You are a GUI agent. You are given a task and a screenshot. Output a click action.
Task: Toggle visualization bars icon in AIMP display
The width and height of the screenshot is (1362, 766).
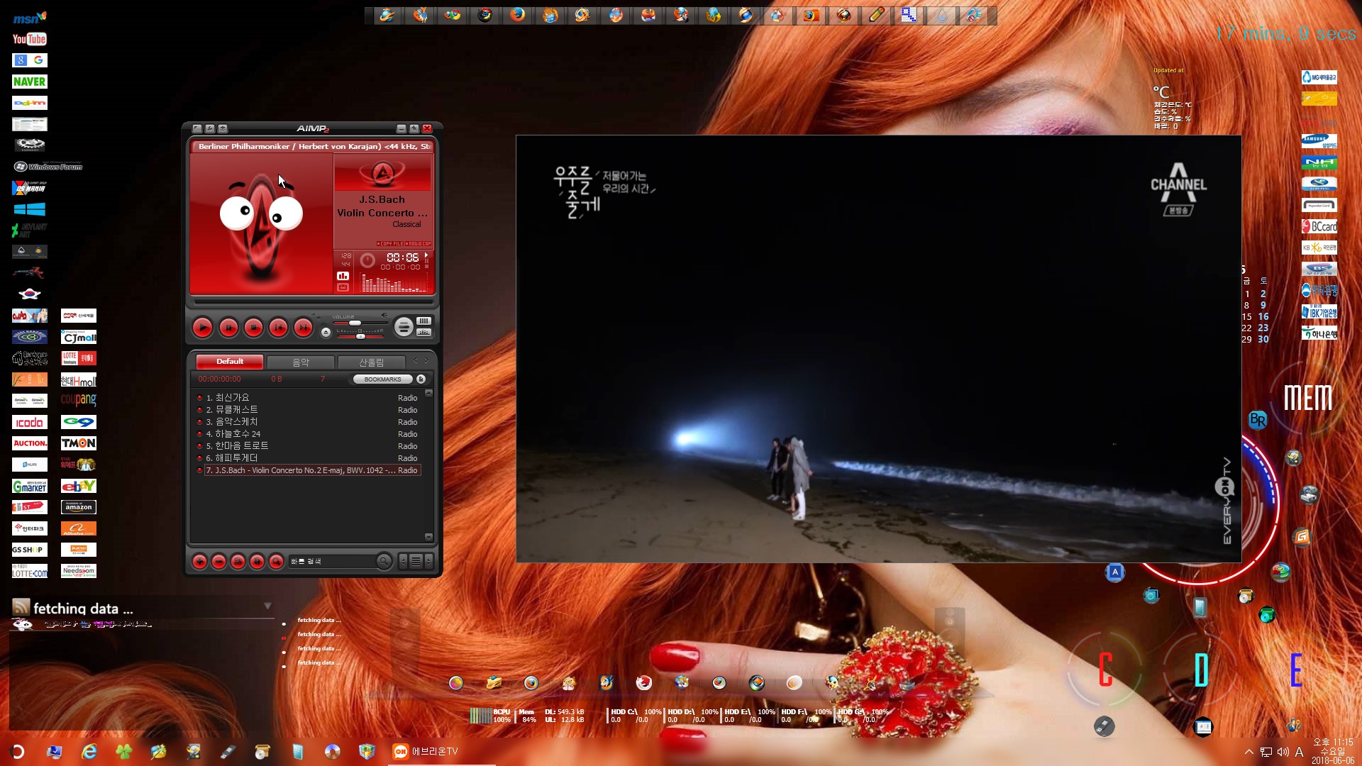[x=343, y=276]
